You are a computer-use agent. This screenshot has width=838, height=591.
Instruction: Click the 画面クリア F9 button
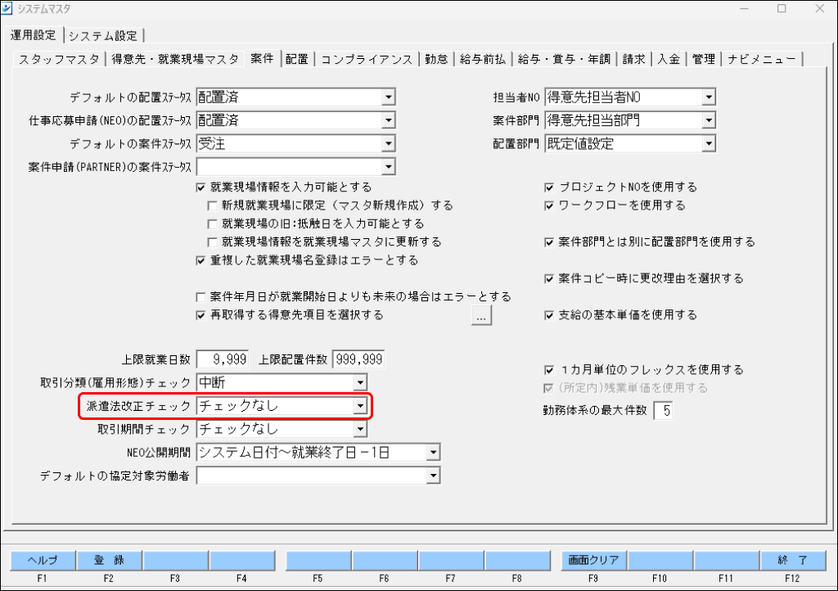click(x=593, y=561)
